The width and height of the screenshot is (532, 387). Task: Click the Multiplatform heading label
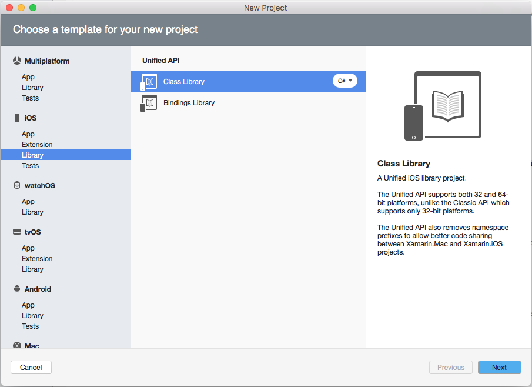coord(47,61)
